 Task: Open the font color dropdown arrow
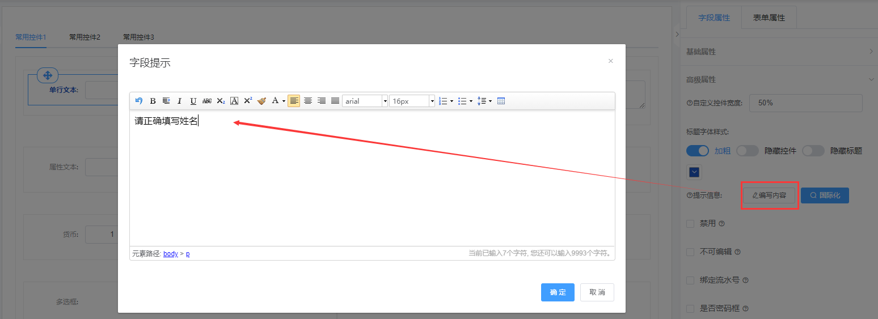284,101
